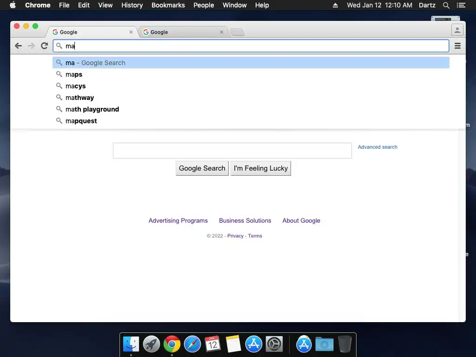Viewport: 476px width, 357px height.
Task: Open Business Solutions link
Action: coord(245,221)
